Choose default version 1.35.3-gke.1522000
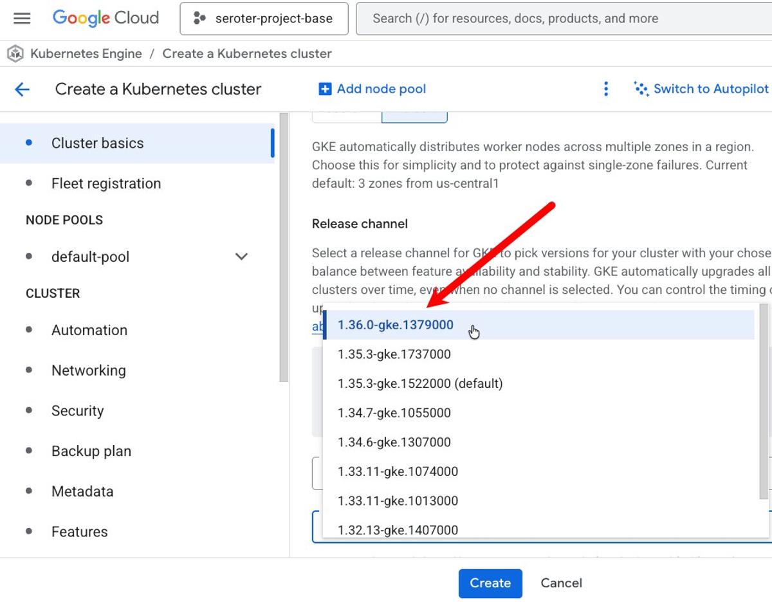Screen dimensions: 772x602 pyautogui.click(x=538, y=384)
